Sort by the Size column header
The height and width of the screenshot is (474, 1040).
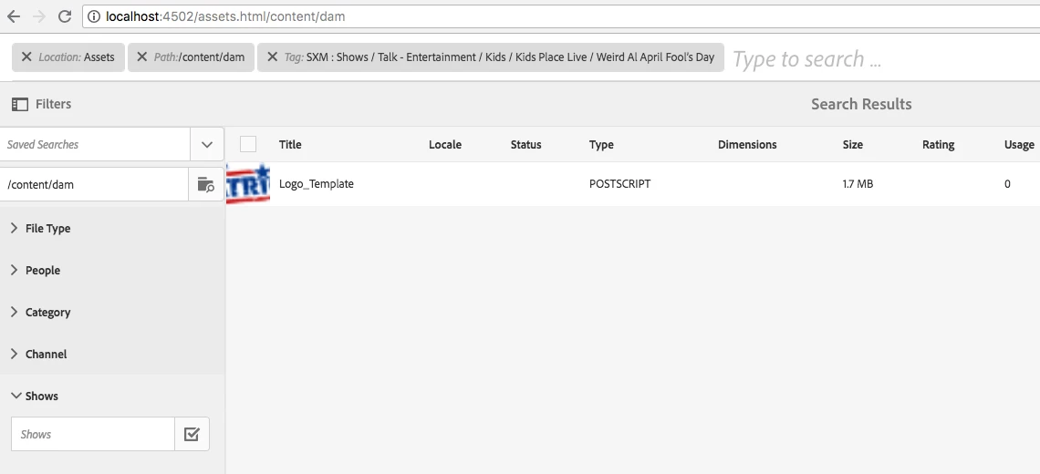pyautogui.click(x=853, y=145)
